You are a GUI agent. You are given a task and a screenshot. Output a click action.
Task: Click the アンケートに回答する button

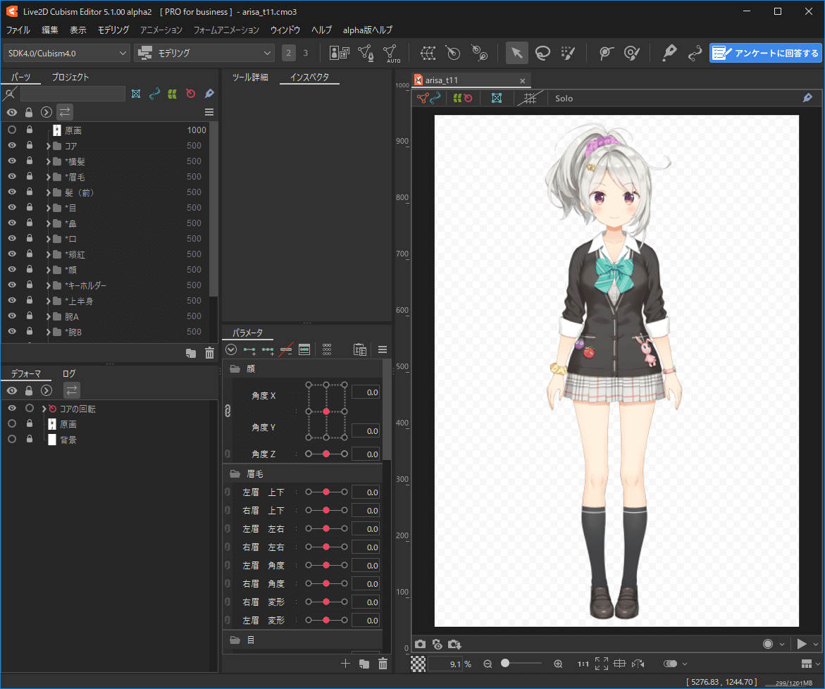coord(765,53)
